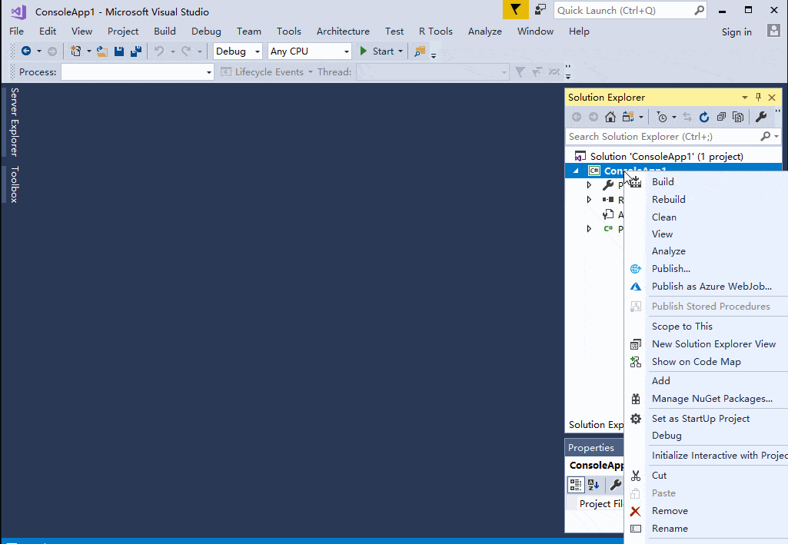Click the Collapse All icon in Solution Explorer
The height and width of the screenshot is (544, 788).
[721, 117]
